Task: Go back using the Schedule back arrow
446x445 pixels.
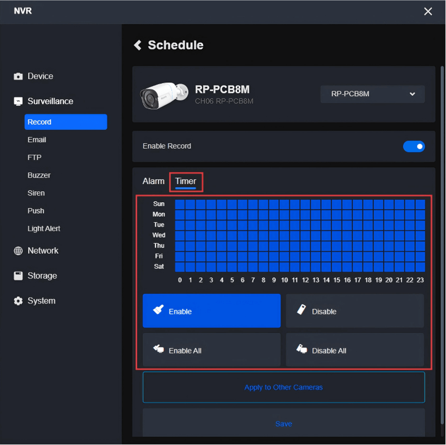Action: pos(138,45)
